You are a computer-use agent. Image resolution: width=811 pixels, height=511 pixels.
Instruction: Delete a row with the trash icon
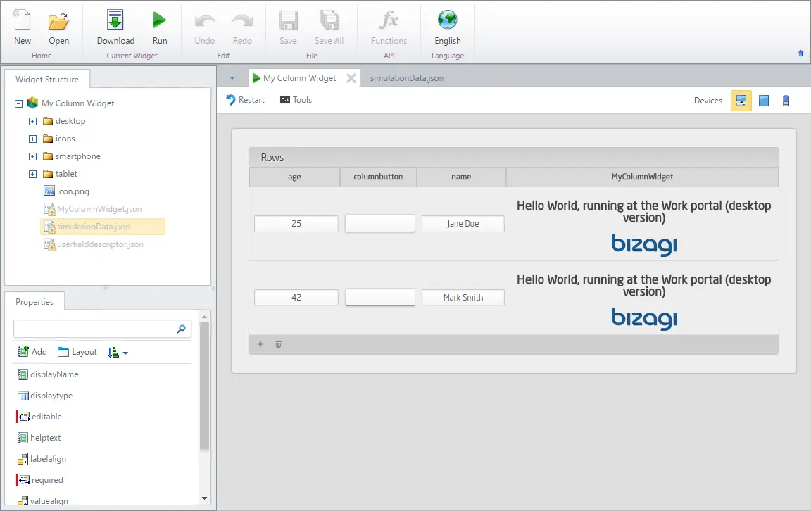coord(278,344)
